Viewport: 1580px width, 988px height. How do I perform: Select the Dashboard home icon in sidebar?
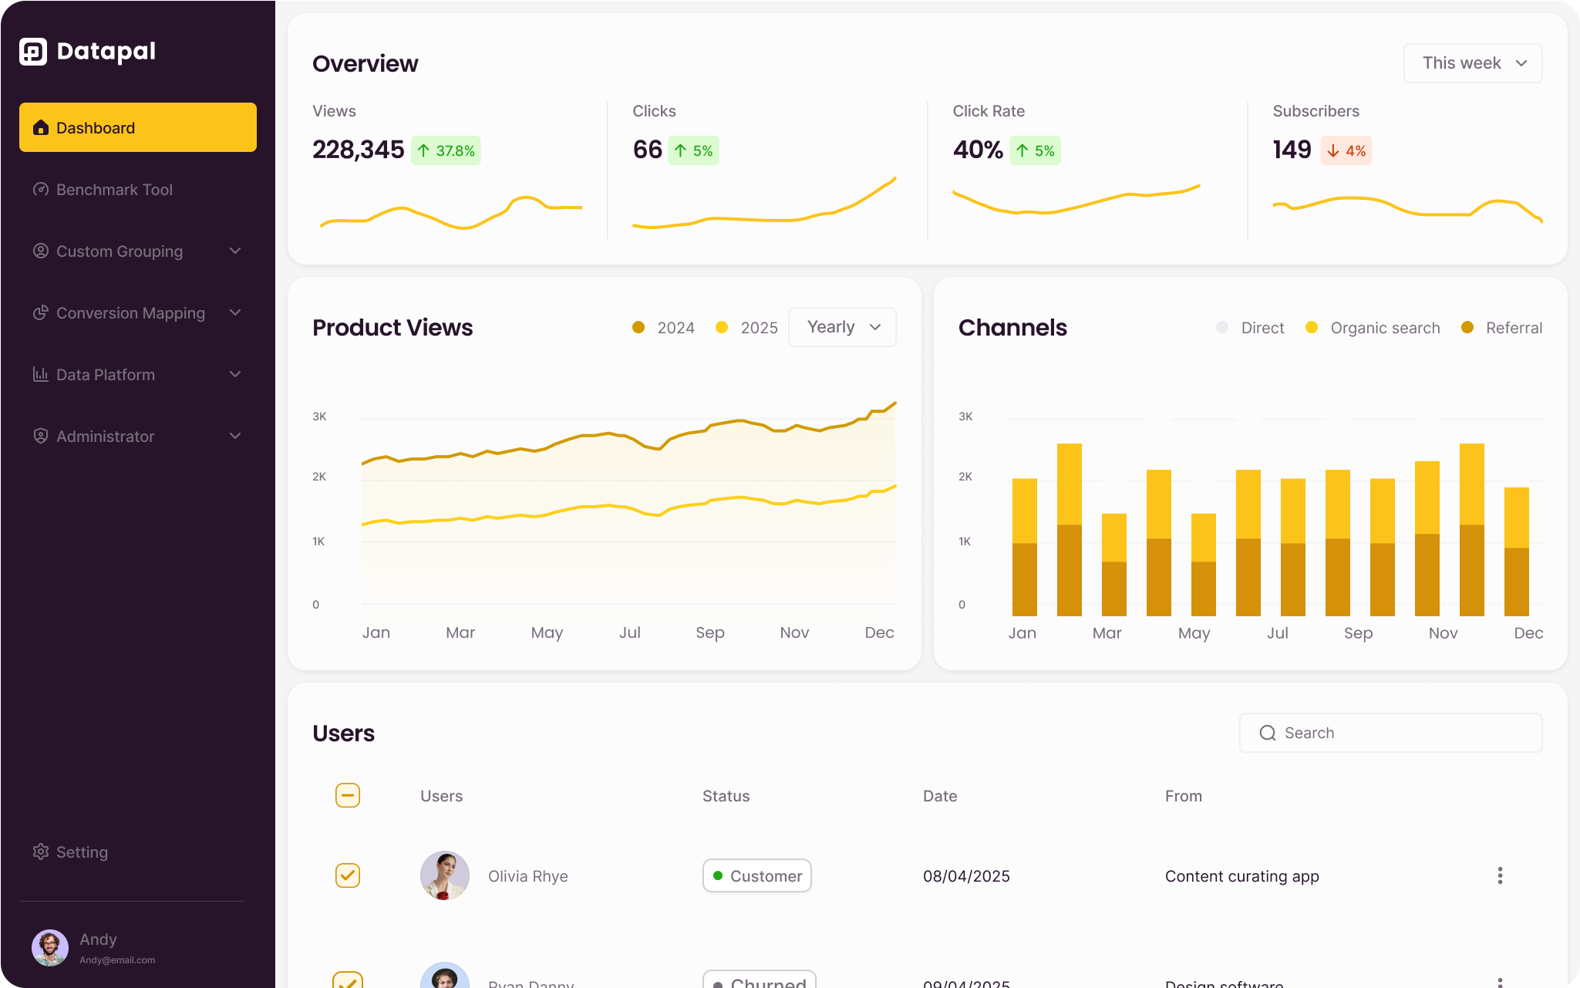tap(40, 127)
